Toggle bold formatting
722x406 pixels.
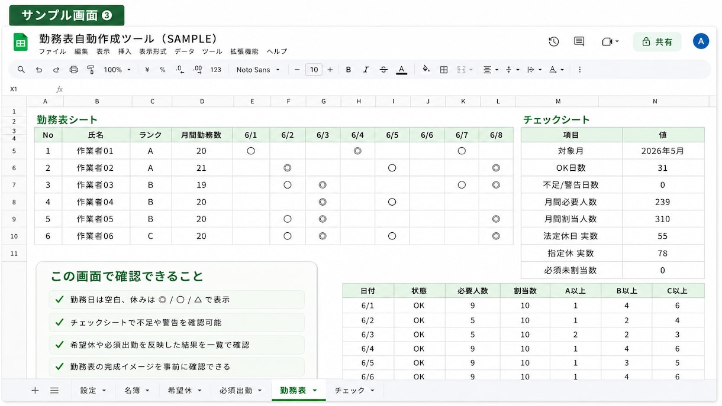tap(349, 70)
